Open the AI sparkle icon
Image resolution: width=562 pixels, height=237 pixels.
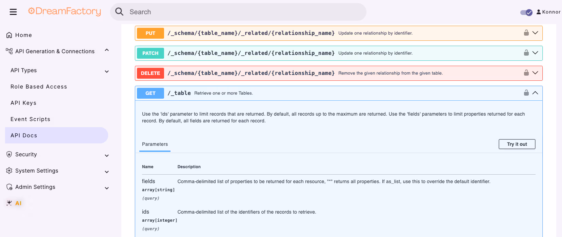(9, 203)
